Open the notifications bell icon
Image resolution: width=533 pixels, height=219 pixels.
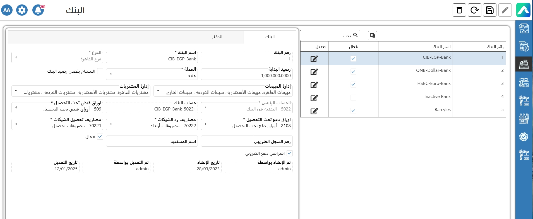click(38, 10)
